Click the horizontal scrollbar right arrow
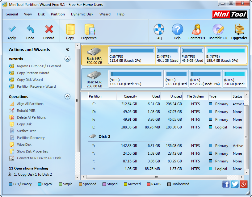The width and height of the screenshot is (252, 197). (x=241, y=177)
